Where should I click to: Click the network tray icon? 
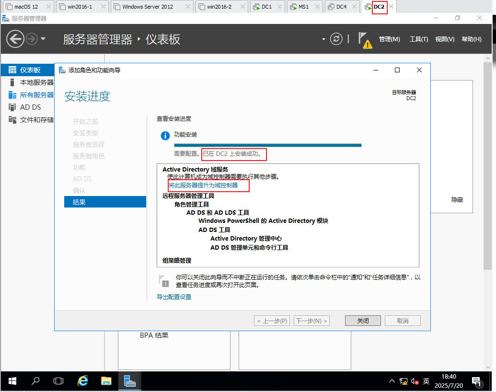pos(404,381)
